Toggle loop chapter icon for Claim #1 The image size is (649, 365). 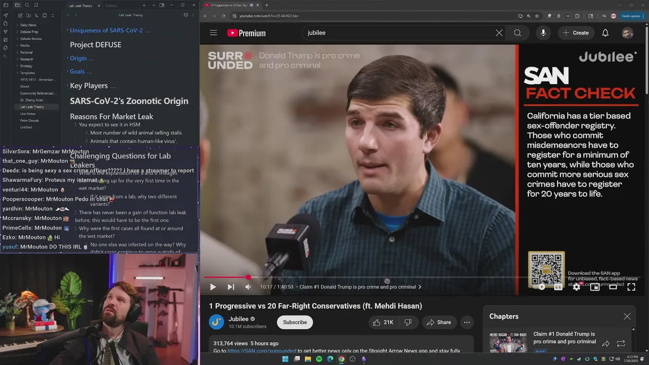click(x=621, y=344)
